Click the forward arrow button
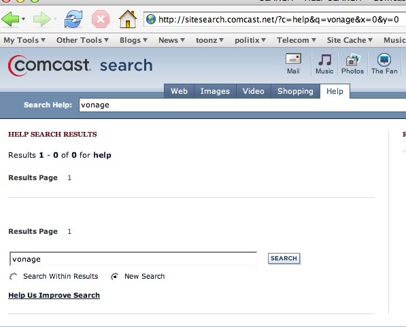This screenshot has width=406, height=327. click(x=41, y=19)
